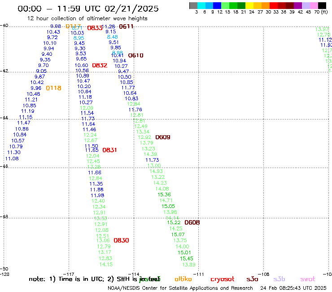Click the wave height value 9.96
332x292 pixels.
click(x=36, y=88)
